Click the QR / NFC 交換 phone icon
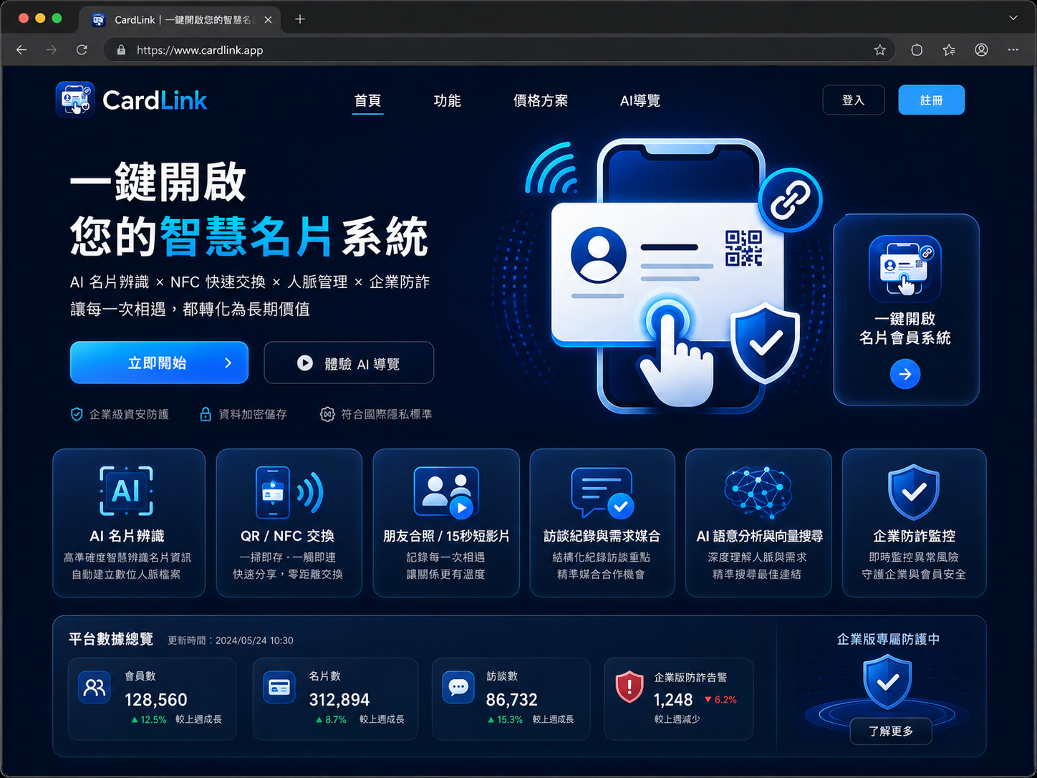This screenshot has width=1037, height=778. [x=289, y=492]
